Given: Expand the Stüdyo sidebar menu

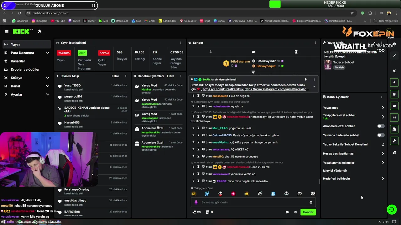Looking at the screenshot, I should tap(26, 78).
